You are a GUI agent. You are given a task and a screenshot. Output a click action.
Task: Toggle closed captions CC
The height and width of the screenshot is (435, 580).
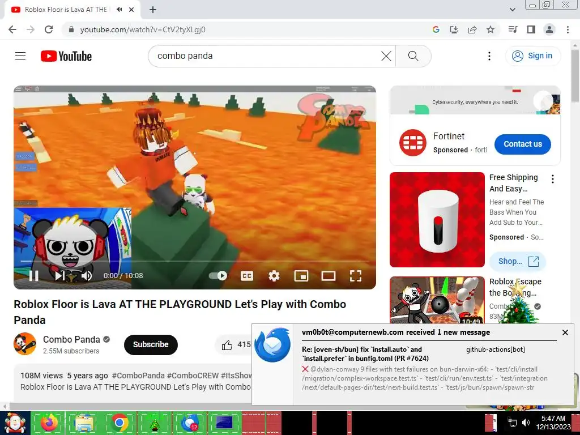247,276
